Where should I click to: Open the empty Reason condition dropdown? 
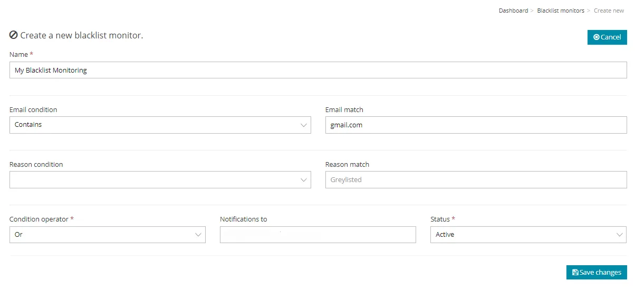pyautogui.click(x=160, y=179)
